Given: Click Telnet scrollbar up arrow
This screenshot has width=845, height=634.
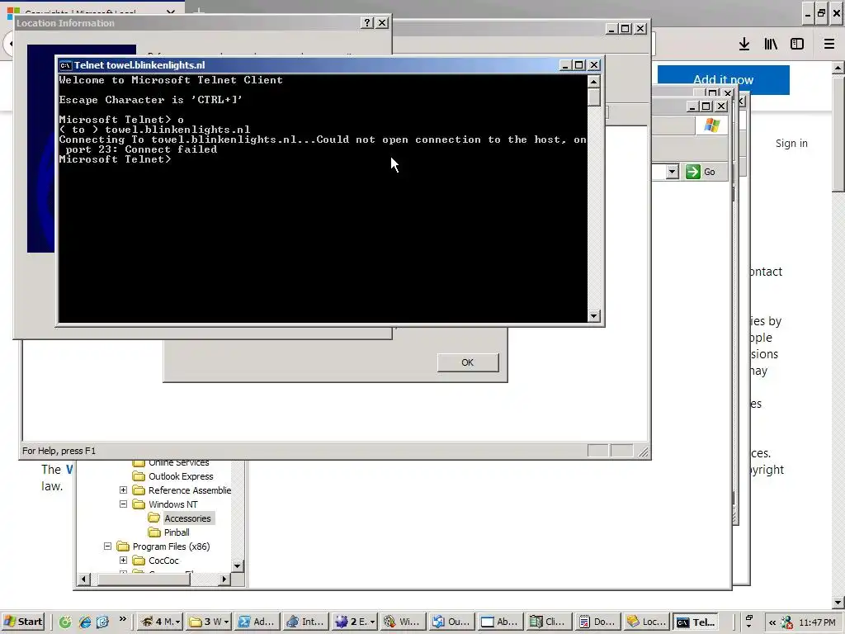Looking at the screenshot, I should 593,82.
